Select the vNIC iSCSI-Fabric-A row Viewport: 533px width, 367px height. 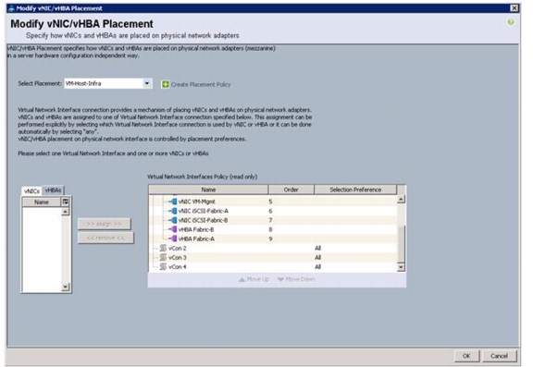pyautogui.click(x=273, y=211)
